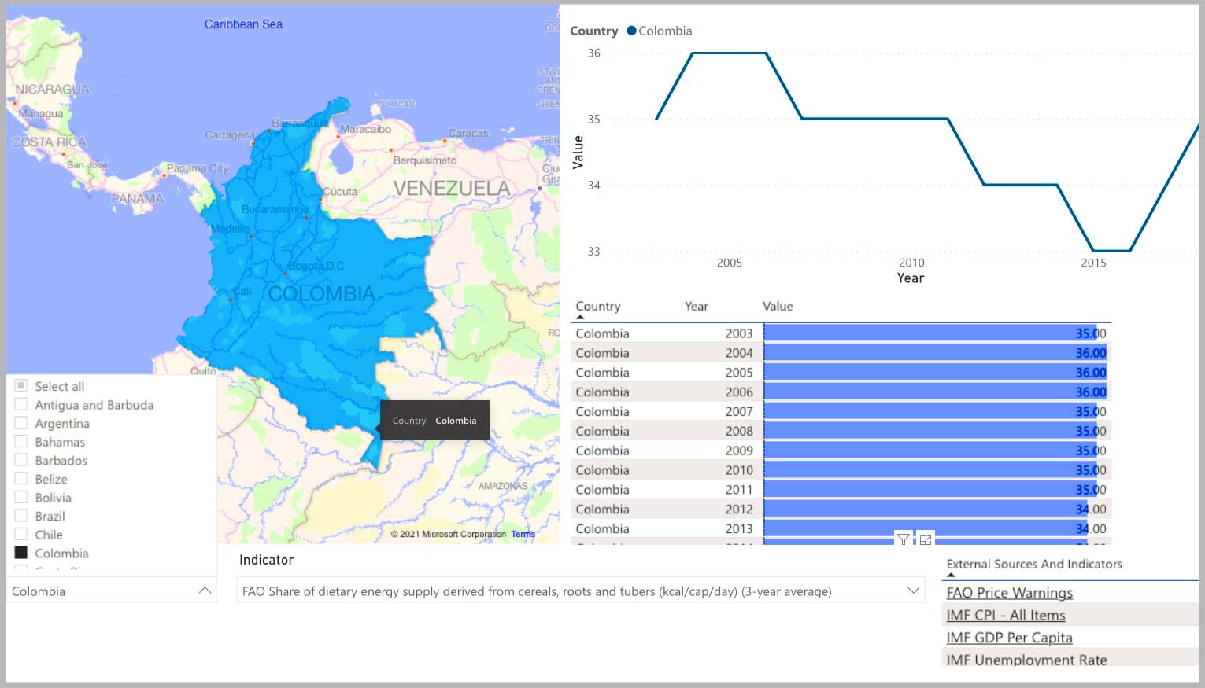Uncheck the Colombia checkbox
The height and width of the screenshot is (688, 1205).
21,553
